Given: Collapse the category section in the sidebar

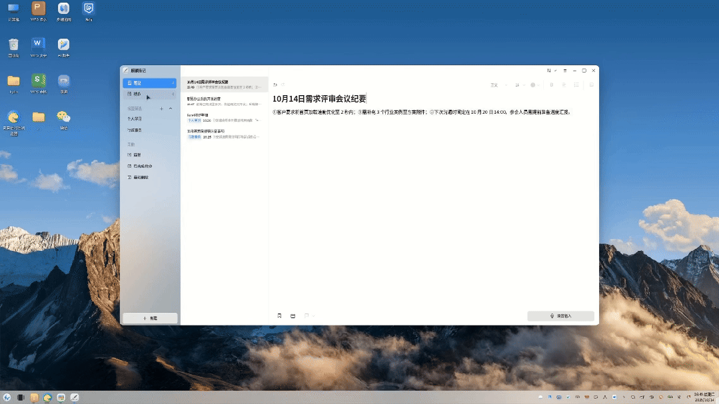Looking at the screenshot, I should click(171, 108).
